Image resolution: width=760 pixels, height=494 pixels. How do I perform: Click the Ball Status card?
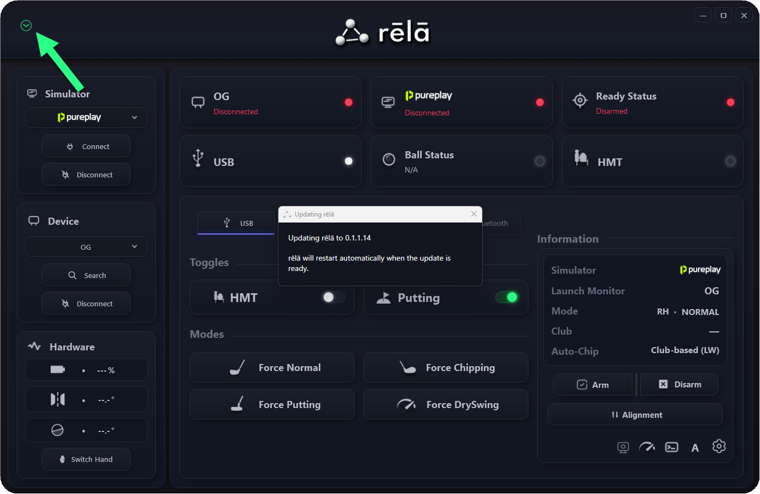[461, 161]
